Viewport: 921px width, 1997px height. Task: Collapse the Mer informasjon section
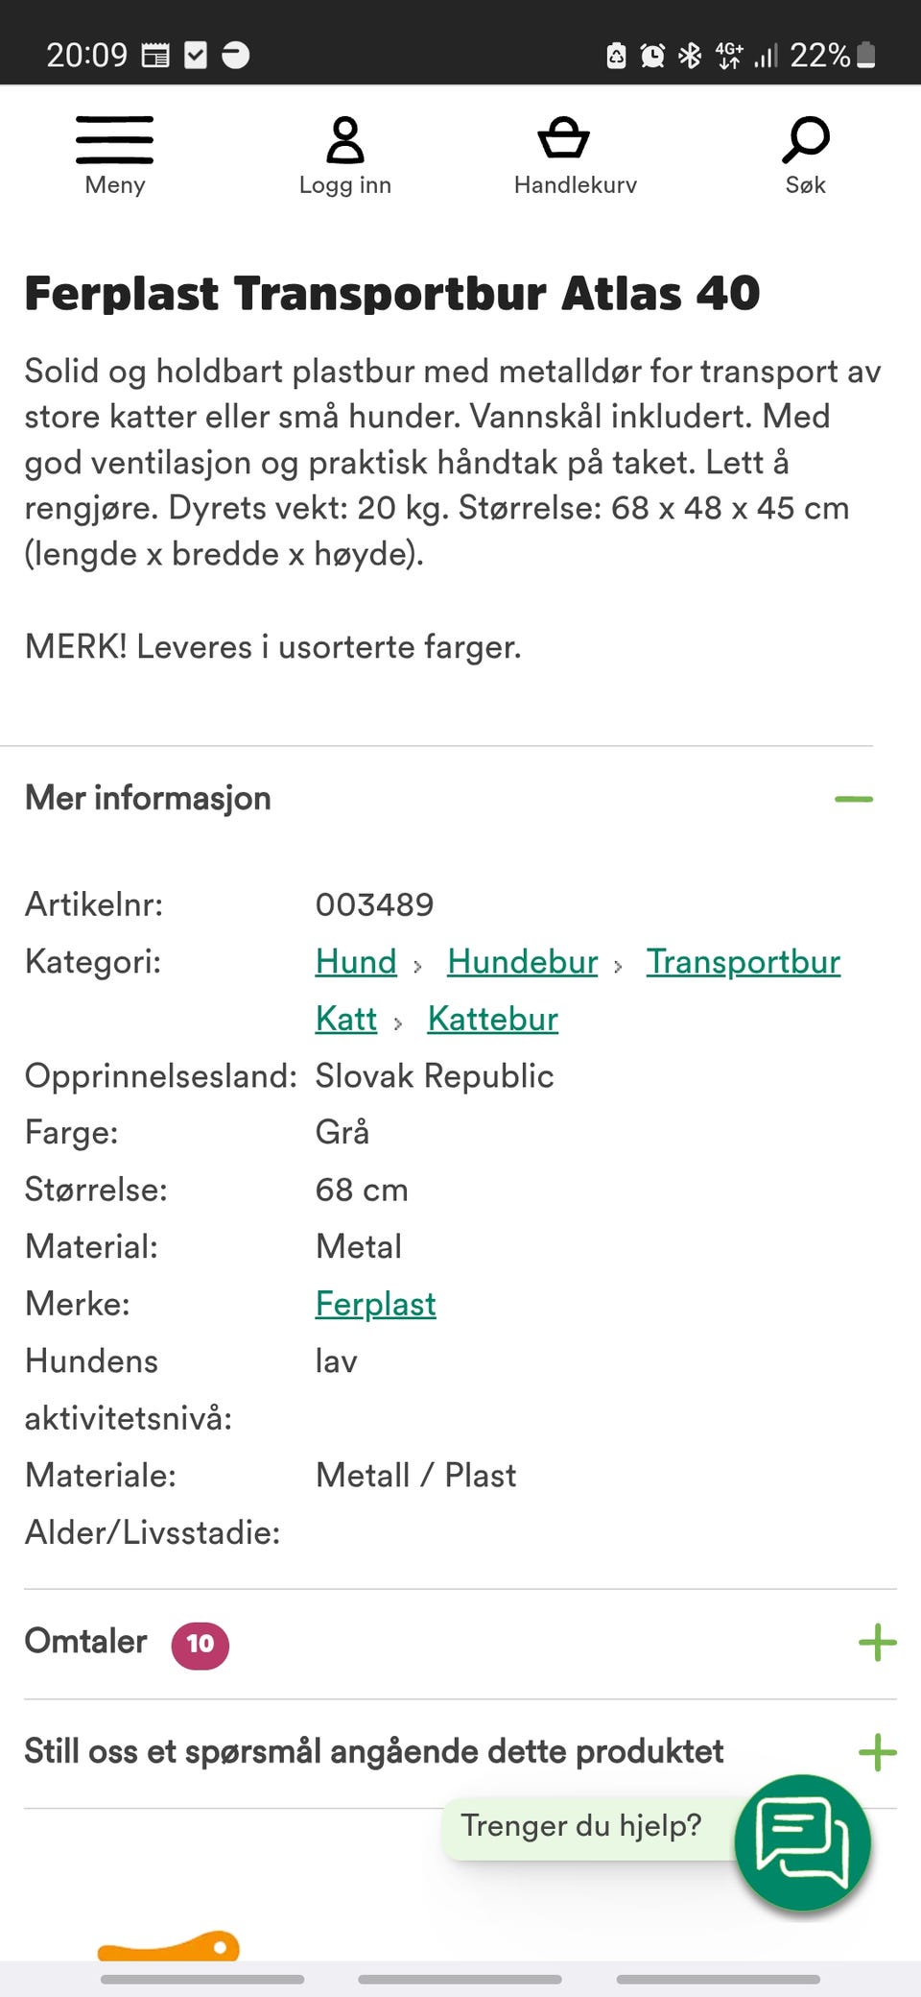pos(853,797)
